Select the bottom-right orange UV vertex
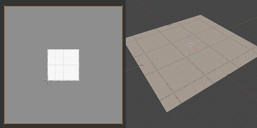Image resolution: width=257 pixels, height=128 pixels. (122, 124)
